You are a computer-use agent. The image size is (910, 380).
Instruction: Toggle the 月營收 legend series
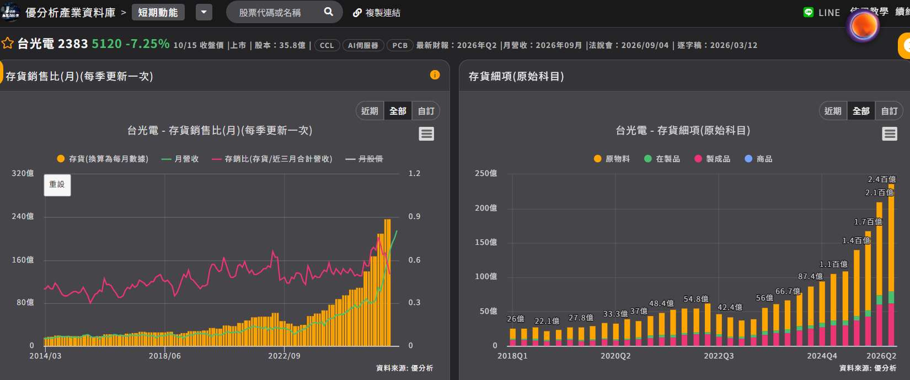(180, 159)
